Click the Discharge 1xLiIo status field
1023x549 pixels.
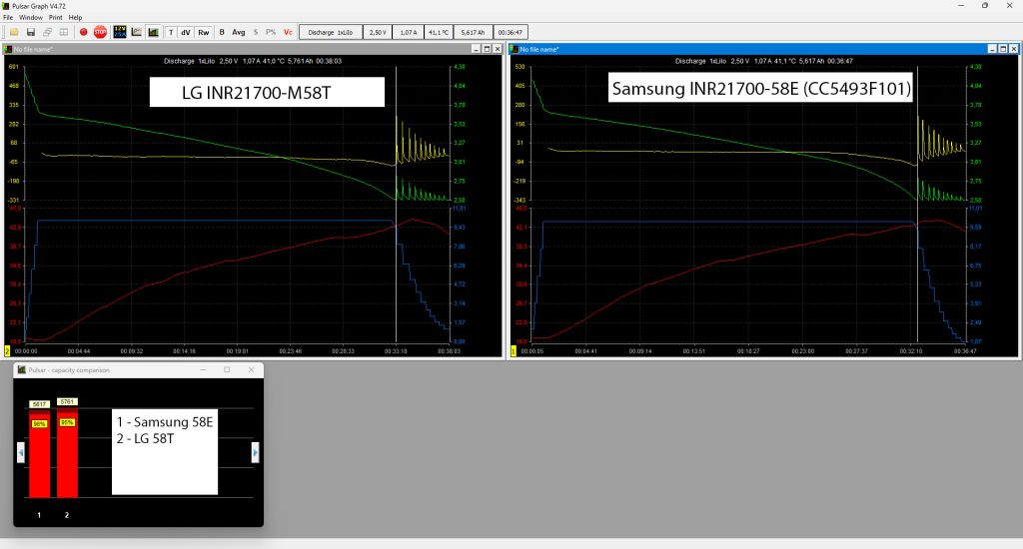(331, 32)
